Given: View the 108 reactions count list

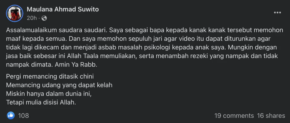Looking at the screenshot, I should [x=24, y=116].
